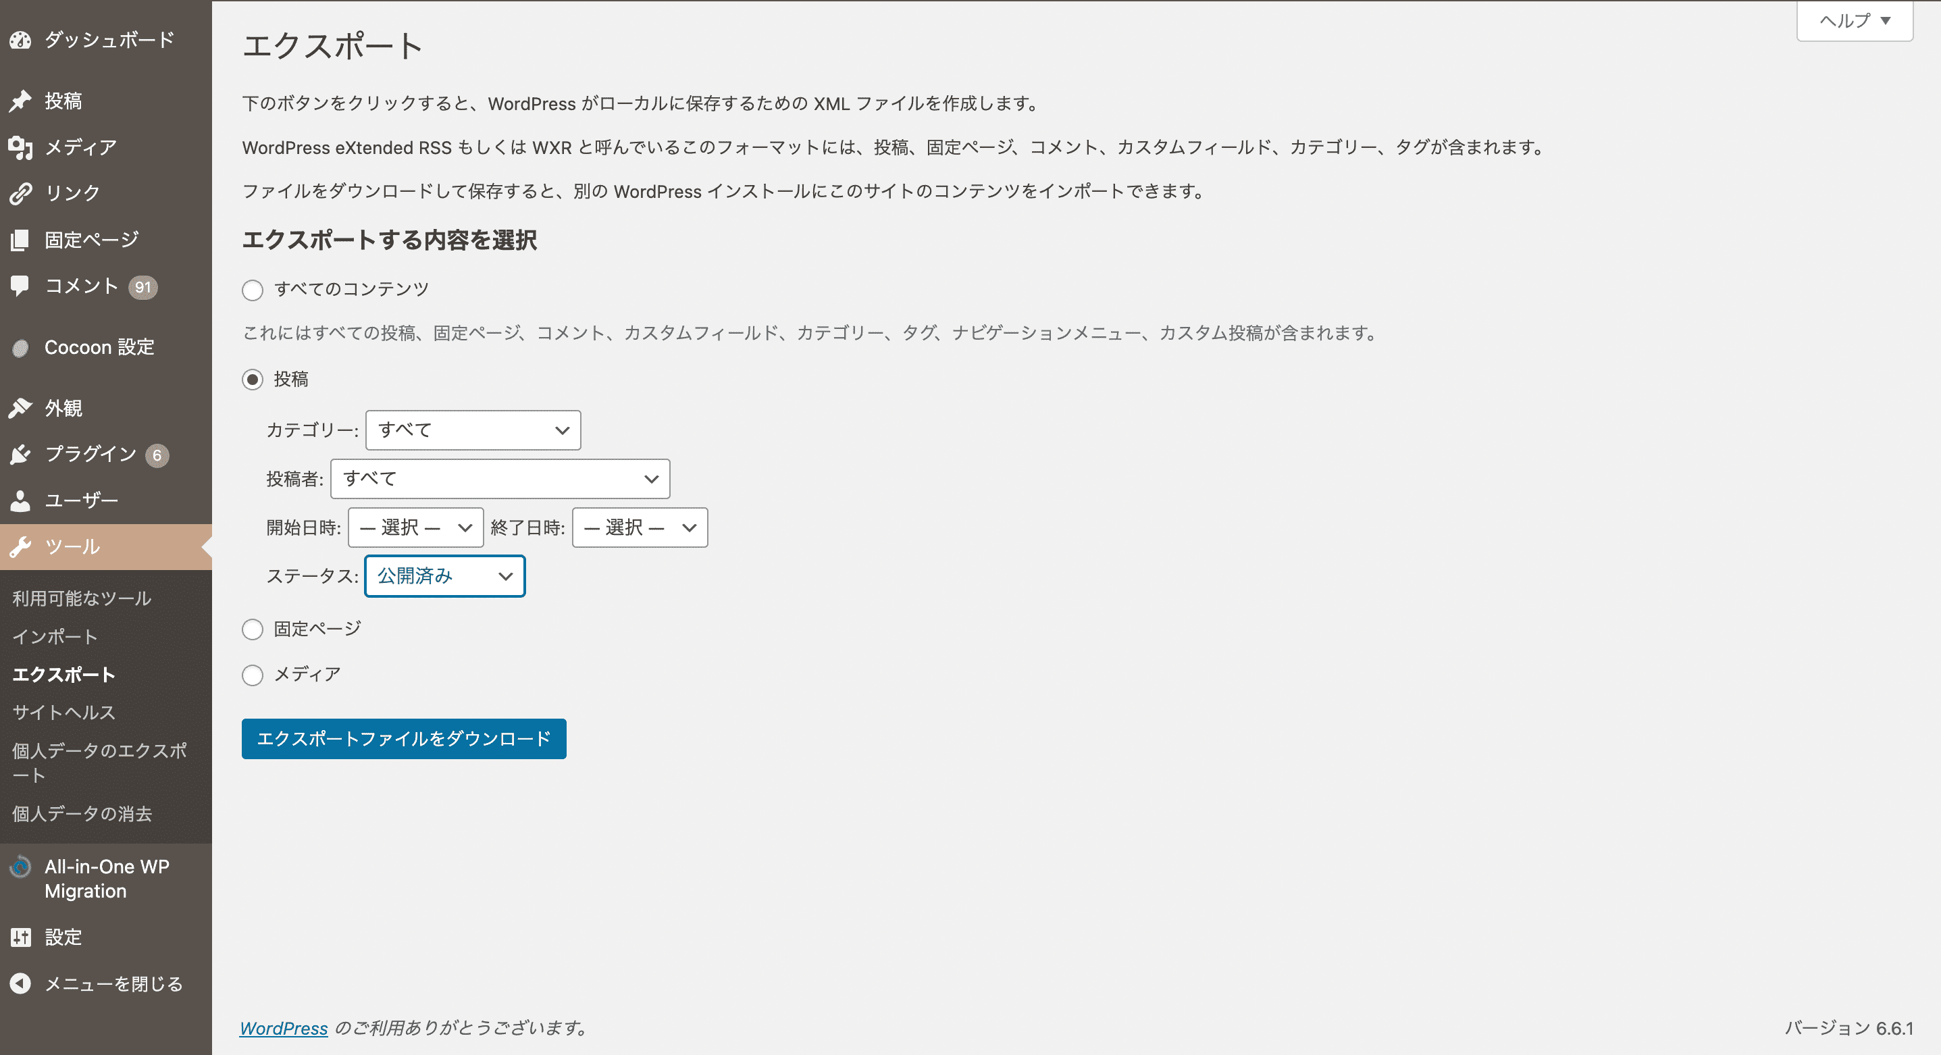The width and height of the screenshot is (1941, 1055).
Task: Open the 投稿者 dropdown
Action: [x=500, y=480]
